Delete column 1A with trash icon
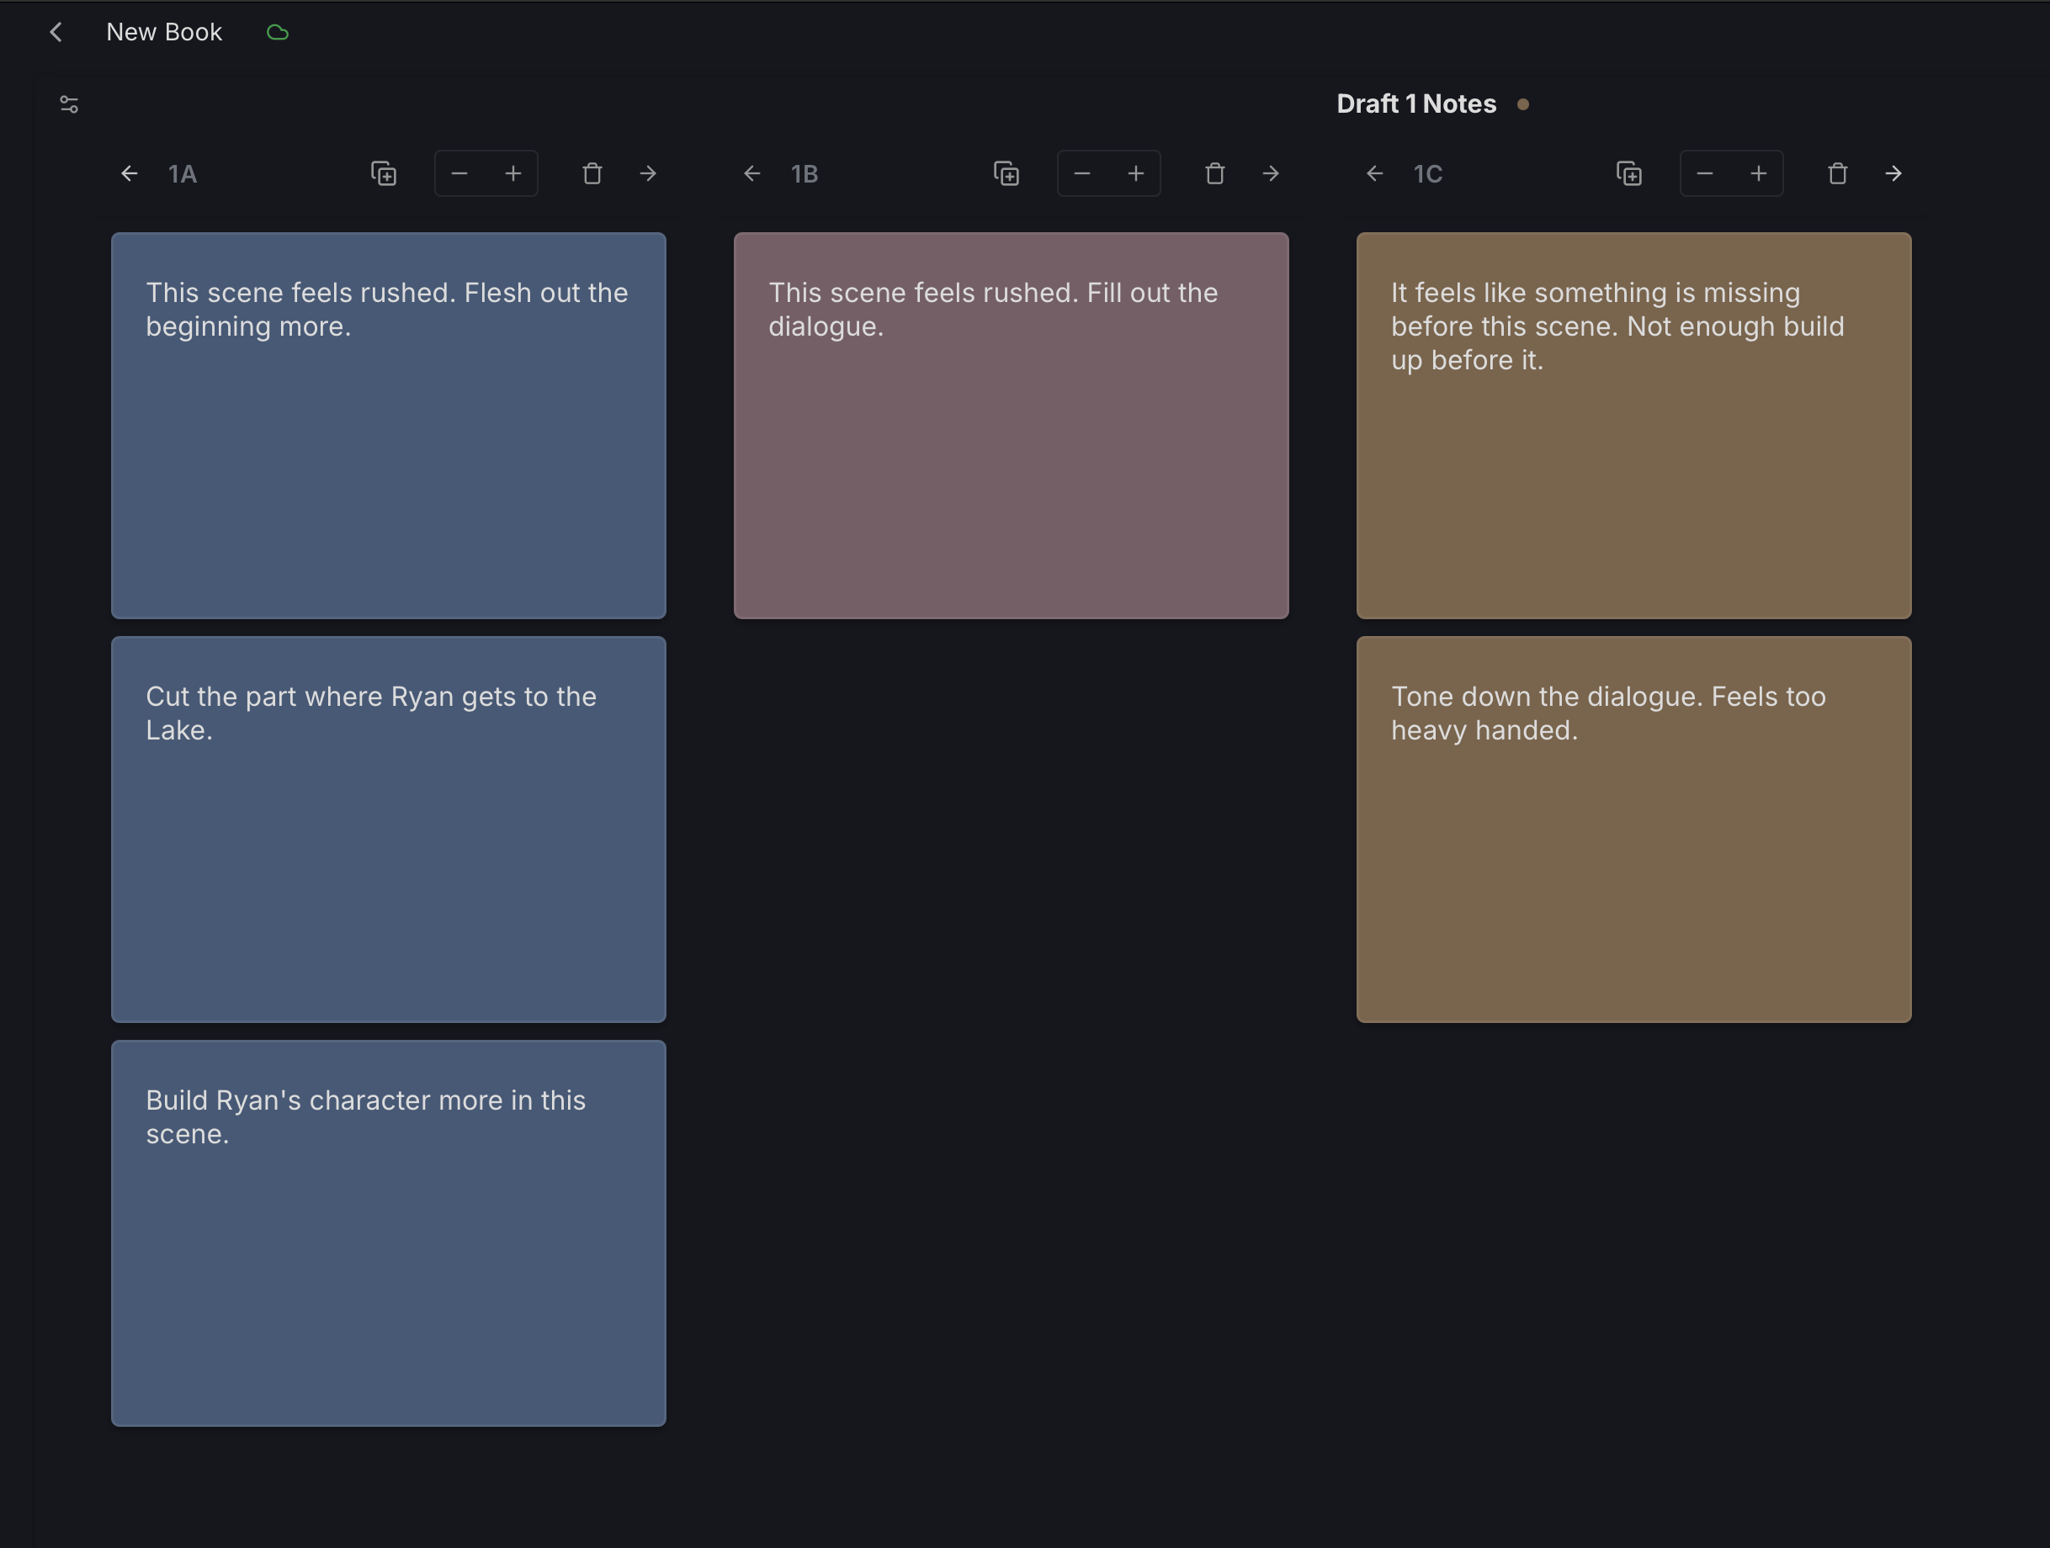Screen dimensions: 2050x1548 pos(592,174)
